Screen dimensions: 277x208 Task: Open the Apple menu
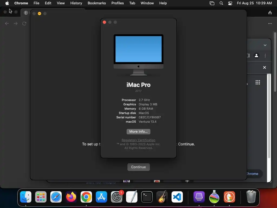[7, 3]
